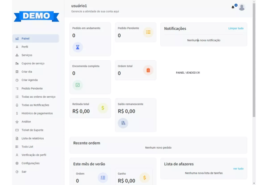Click the orange clipboard icon in Ordem total

coord(148,70)
